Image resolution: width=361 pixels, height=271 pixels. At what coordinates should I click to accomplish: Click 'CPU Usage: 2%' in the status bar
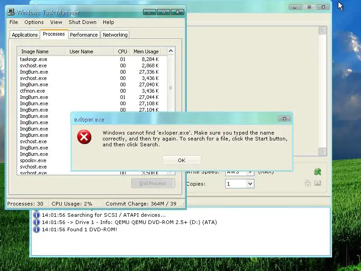pyautogui.click(x=72, y=204)
